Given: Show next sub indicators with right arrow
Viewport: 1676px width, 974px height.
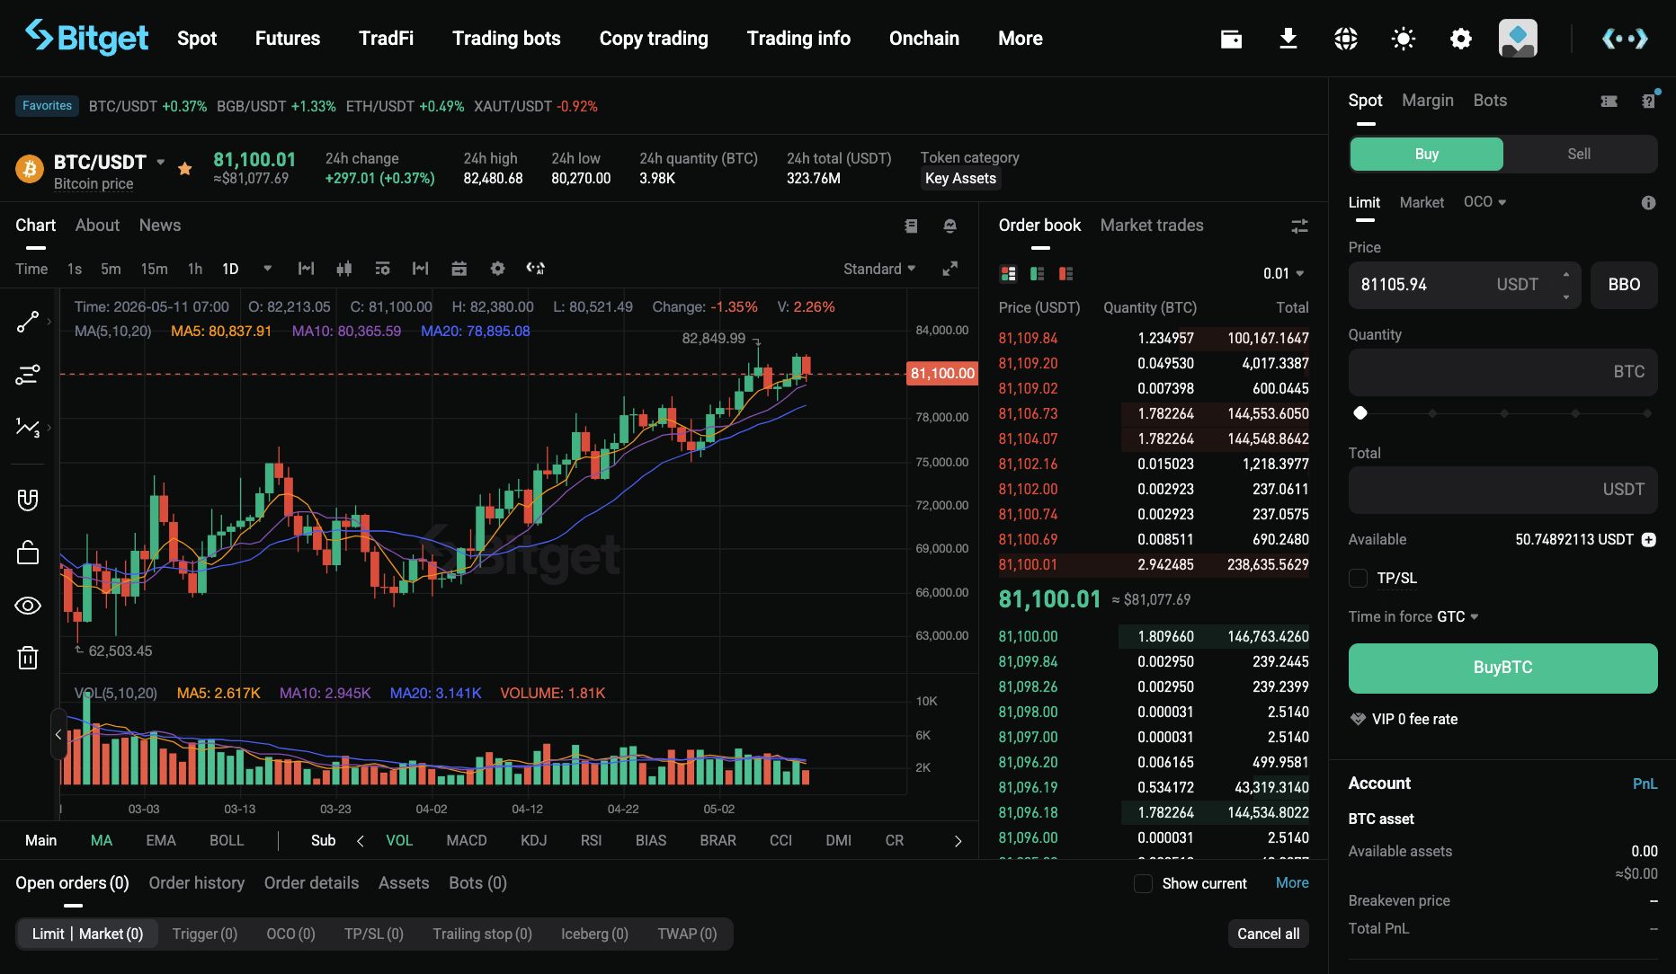Looking at the screenshot, I should [x=958, y=841].
